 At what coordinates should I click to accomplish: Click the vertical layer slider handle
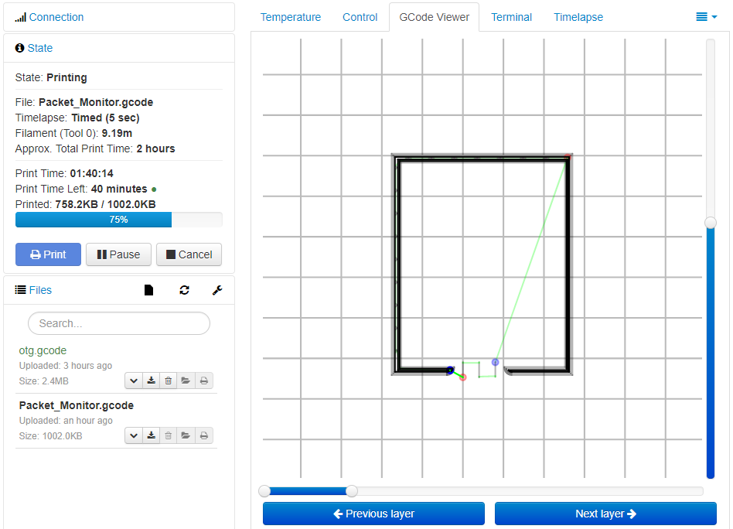tap(711, 223)
